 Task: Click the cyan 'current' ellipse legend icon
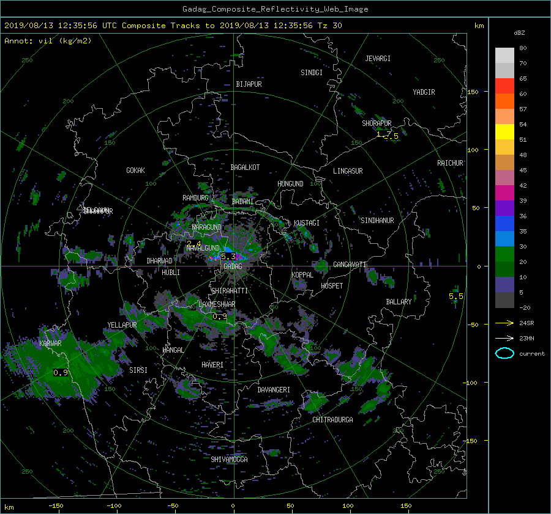(504, 353)
